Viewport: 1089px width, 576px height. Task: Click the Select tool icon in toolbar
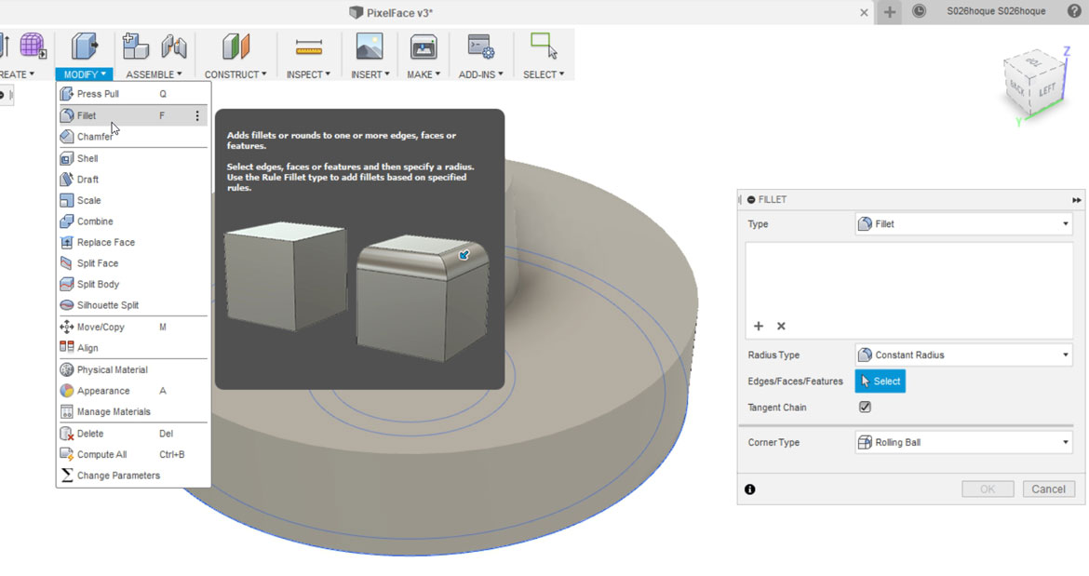pos(544,46)
